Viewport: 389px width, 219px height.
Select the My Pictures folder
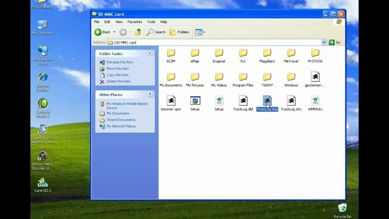195,80
